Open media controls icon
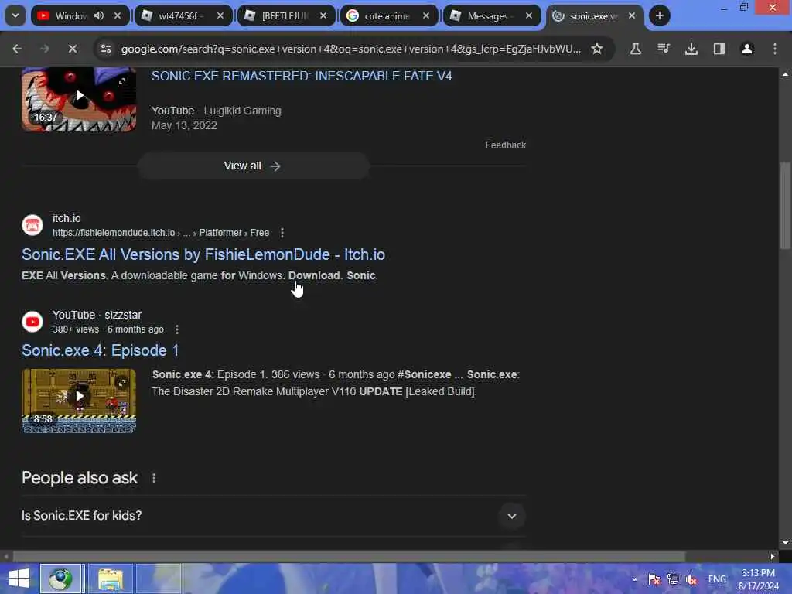Screen dimensions: 792x594 (x=663, y=49)
